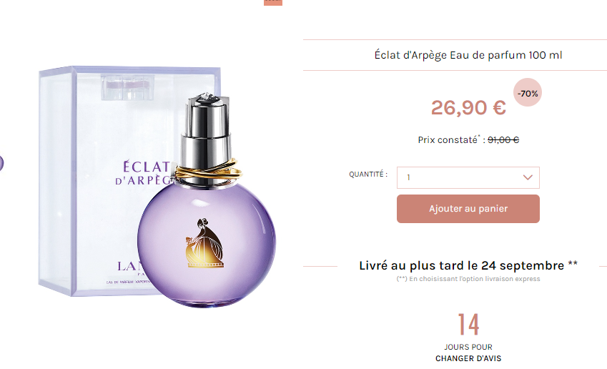Click the ÉCLAT D'ARPÈGE text on box
The height and width of the screenshot is (369, 607).
point(143,173)
